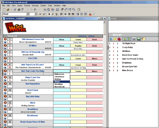Move setlist song up with the green arrow

(x=125, y=39)
